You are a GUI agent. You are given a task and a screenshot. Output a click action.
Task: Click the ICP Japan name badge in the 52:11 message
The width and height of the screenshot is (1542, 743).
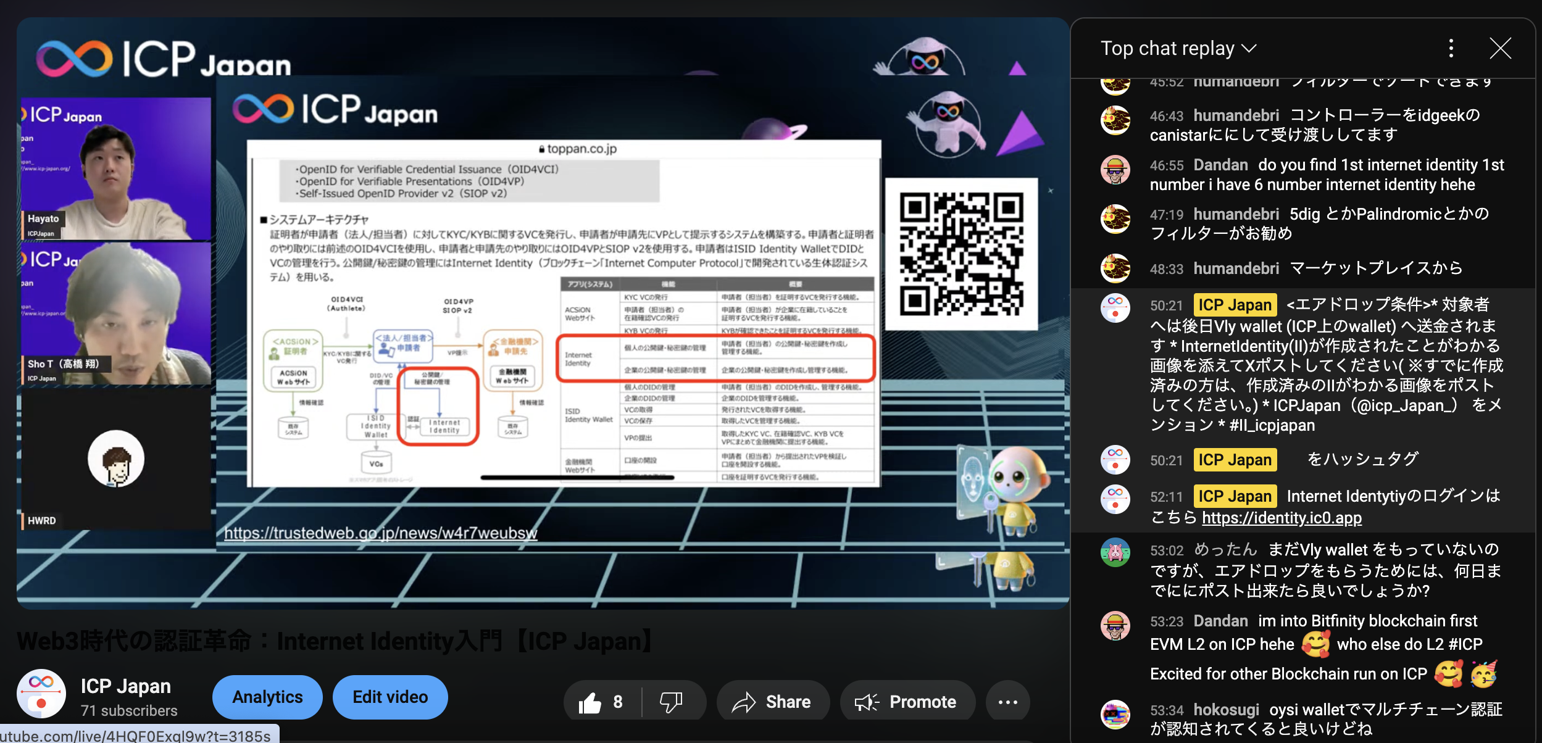[1235, 496]
